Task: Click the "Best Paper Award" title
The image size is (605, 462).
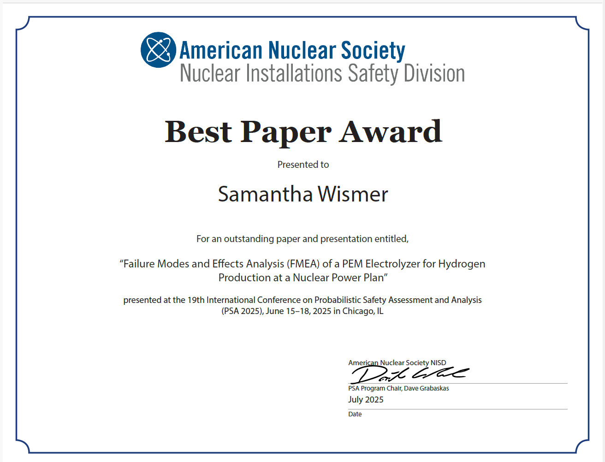Action: pos(303,132)
